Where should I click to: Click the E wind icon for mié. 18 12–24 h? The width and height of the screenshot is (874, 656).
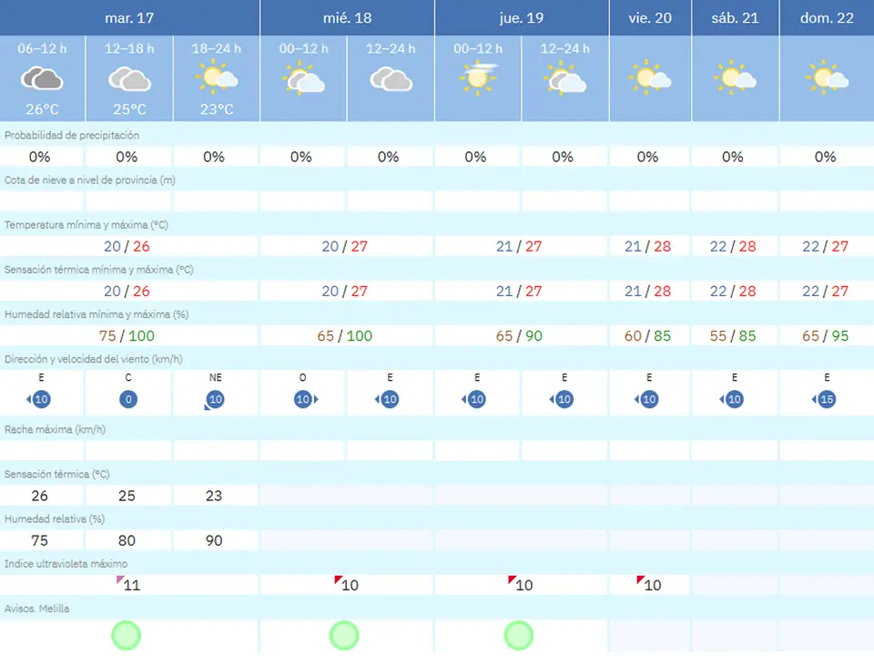point(387,399)
